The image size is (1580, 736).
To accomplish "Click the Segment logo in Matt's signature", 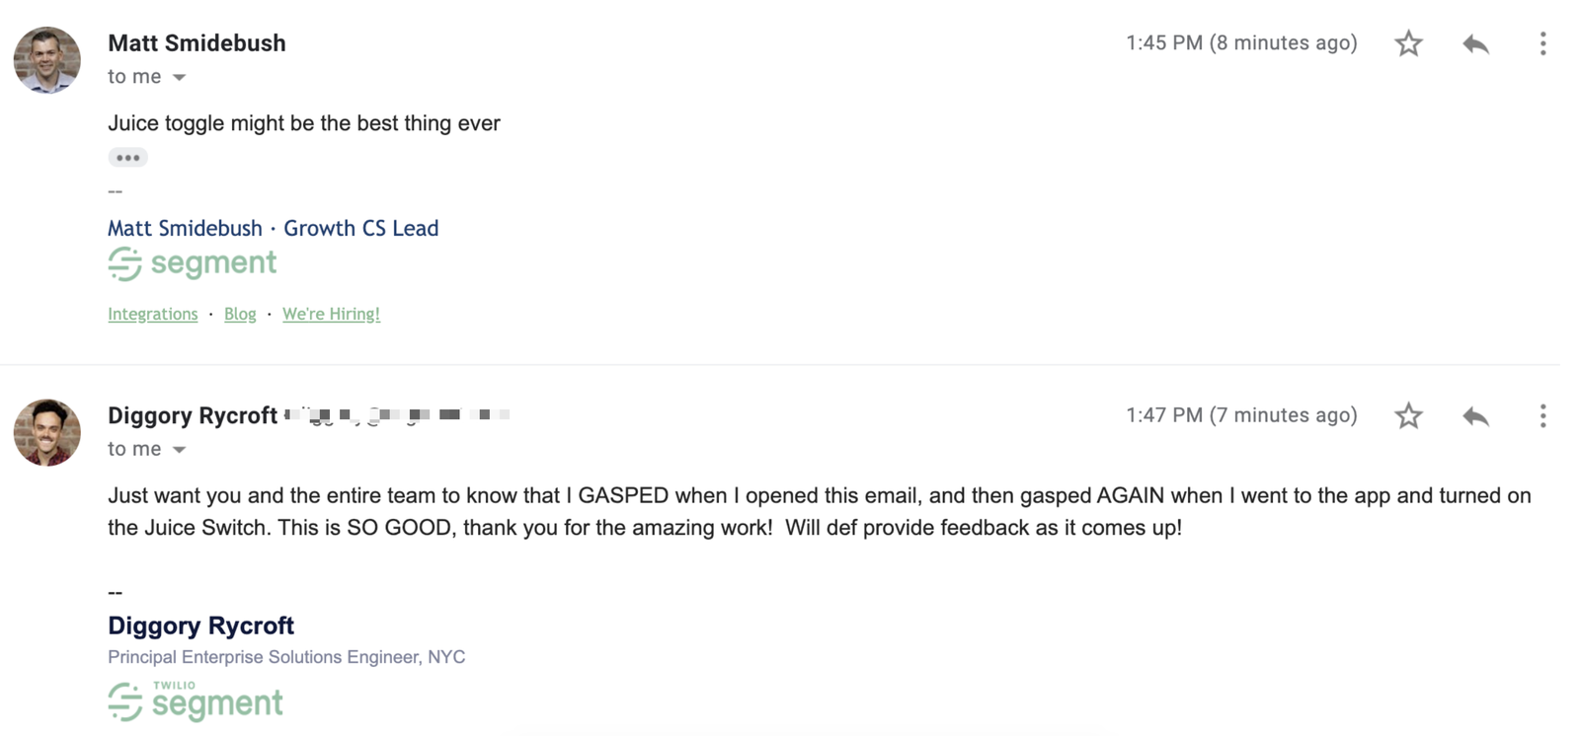I will (x=193, y=263).
